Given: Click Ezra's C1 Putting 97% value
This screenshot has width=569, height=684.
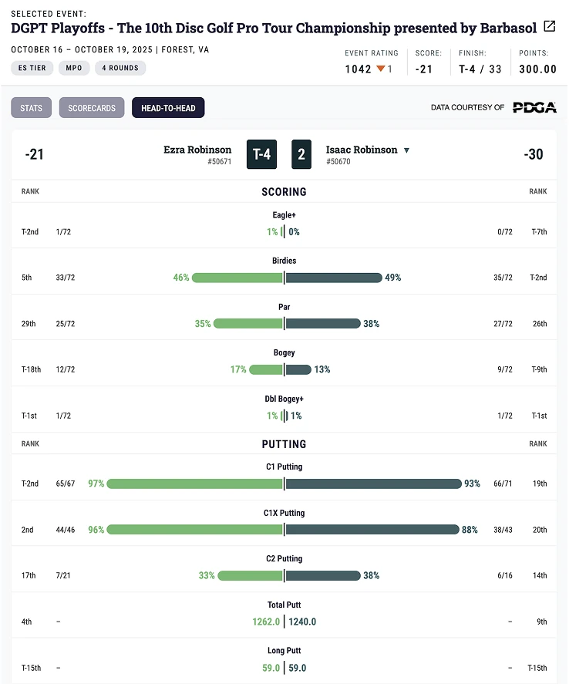Looking at the screenshot, I should [x=96, y=484].
